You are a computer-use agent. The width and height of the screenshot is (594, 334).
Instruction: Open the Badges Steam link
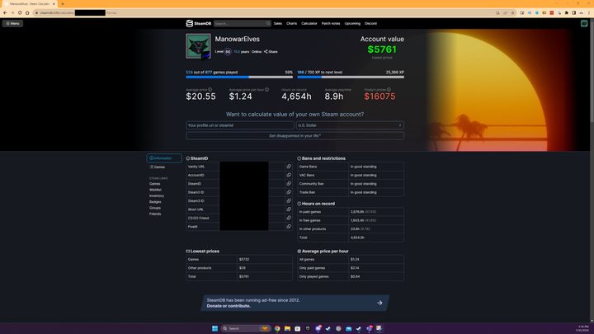coord(155,202)
